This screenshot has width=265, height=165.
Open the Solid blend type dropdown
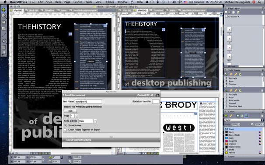coord(244,120)
